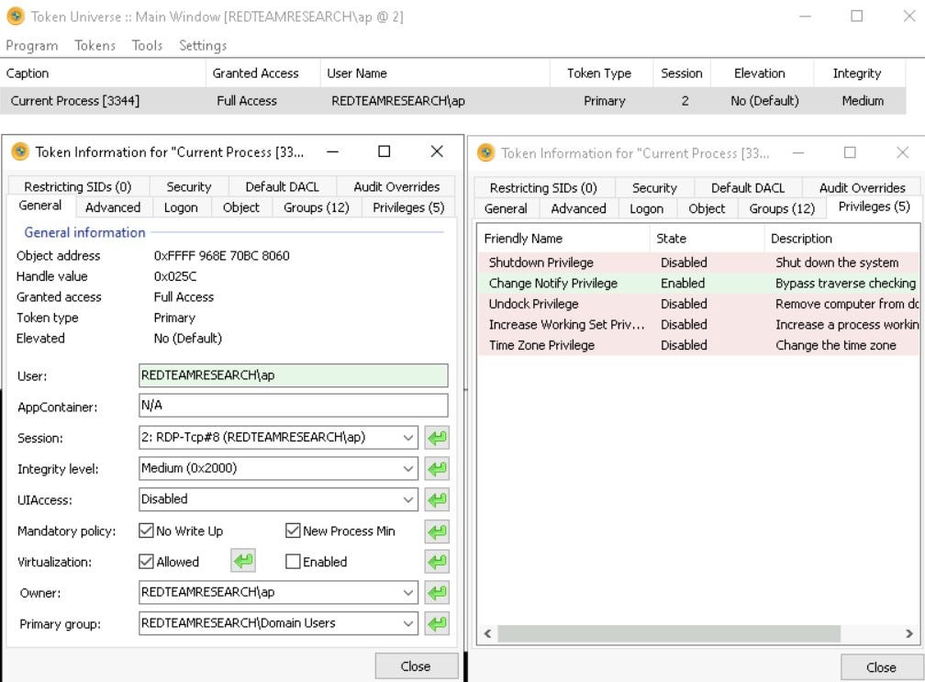
Task: Click the Token Type column header
Action: [601, 73]
